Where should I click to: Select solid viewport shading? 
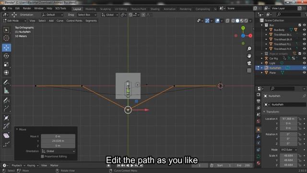pos(237,21)
